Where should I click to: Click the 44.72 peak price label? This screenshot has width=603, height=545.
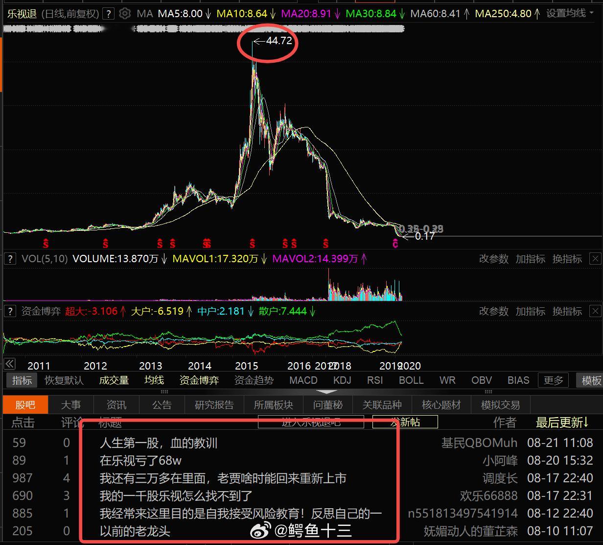(279, 41)
